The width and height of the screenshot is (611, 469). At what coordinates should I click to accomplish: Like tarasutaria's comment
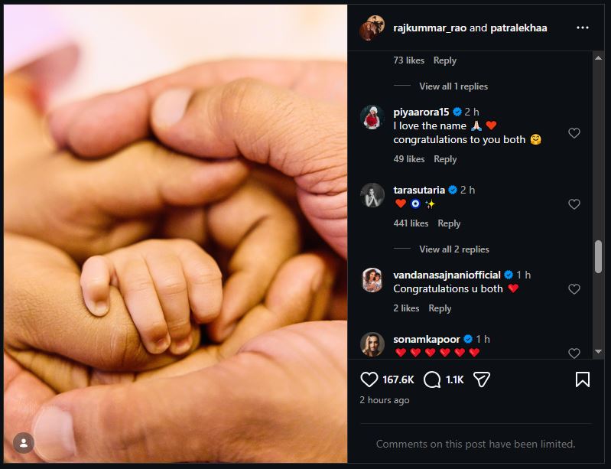tap(574, 204)
